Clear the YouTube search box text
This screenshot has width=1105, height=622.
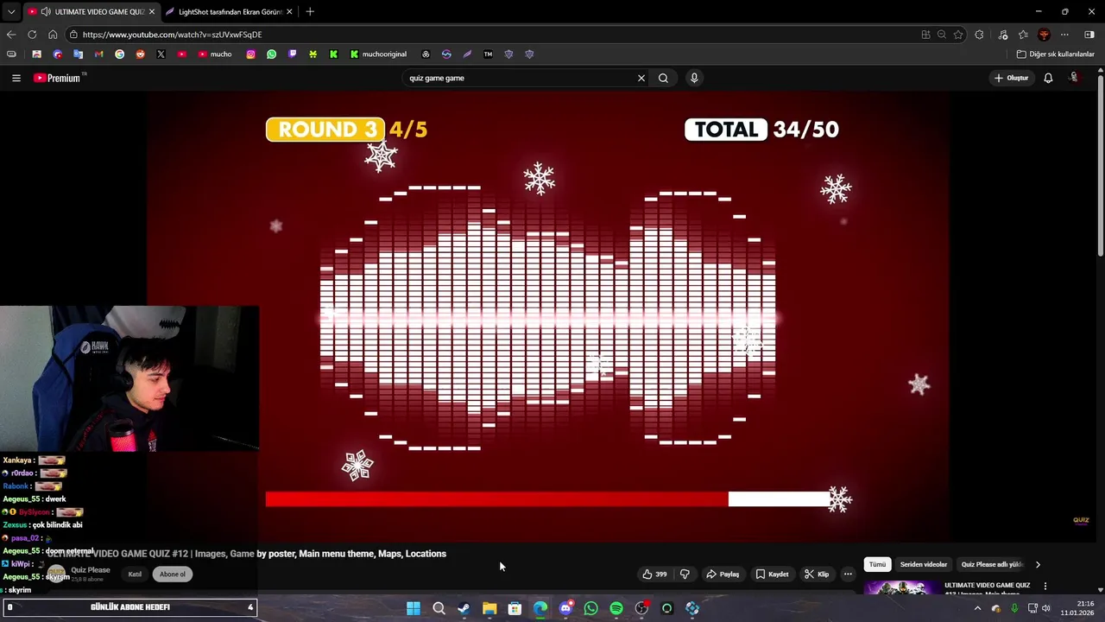tap(641, 78)
